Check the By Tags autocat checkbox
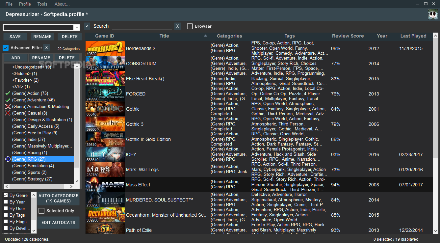Viewport: 440px width, 243px height. coord(6,215)
